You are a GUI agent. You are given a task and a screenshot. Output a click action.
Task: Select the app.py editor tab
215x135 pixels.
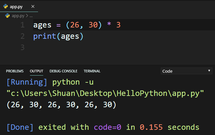(x=19, y=6)
